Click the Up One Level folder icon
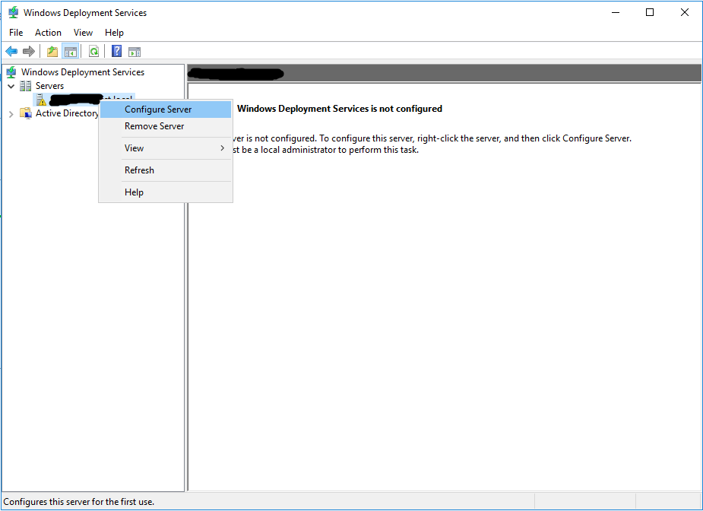 52,52
